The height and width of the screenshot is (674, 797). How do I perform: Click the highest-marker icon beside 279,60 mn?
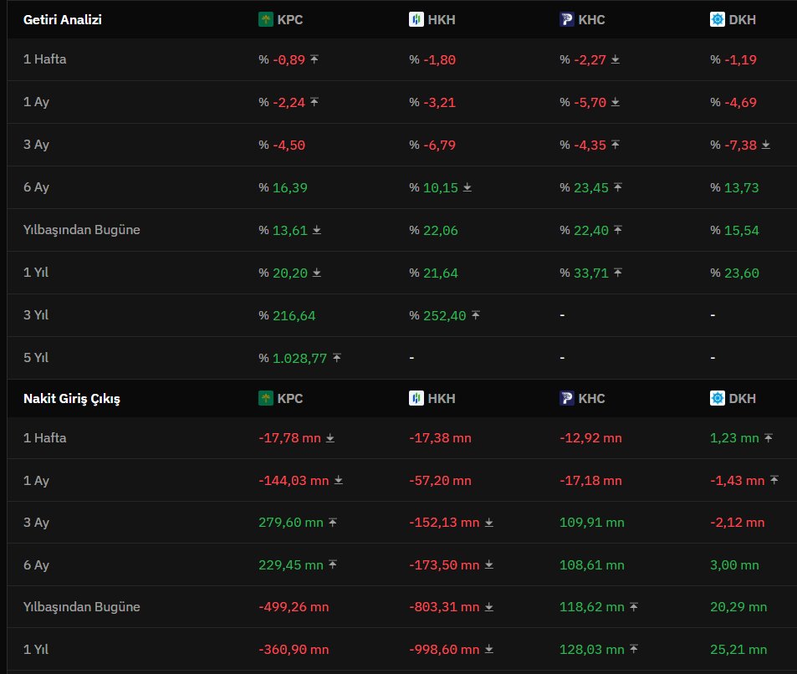click(x=332, y=523)
